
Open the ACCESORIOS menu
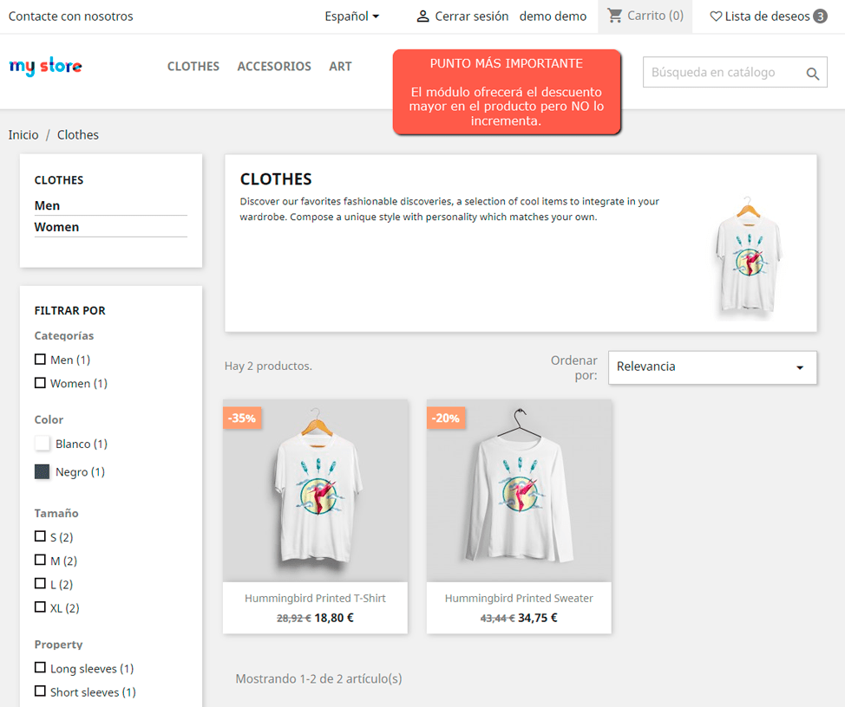click(x=274, y=67)
